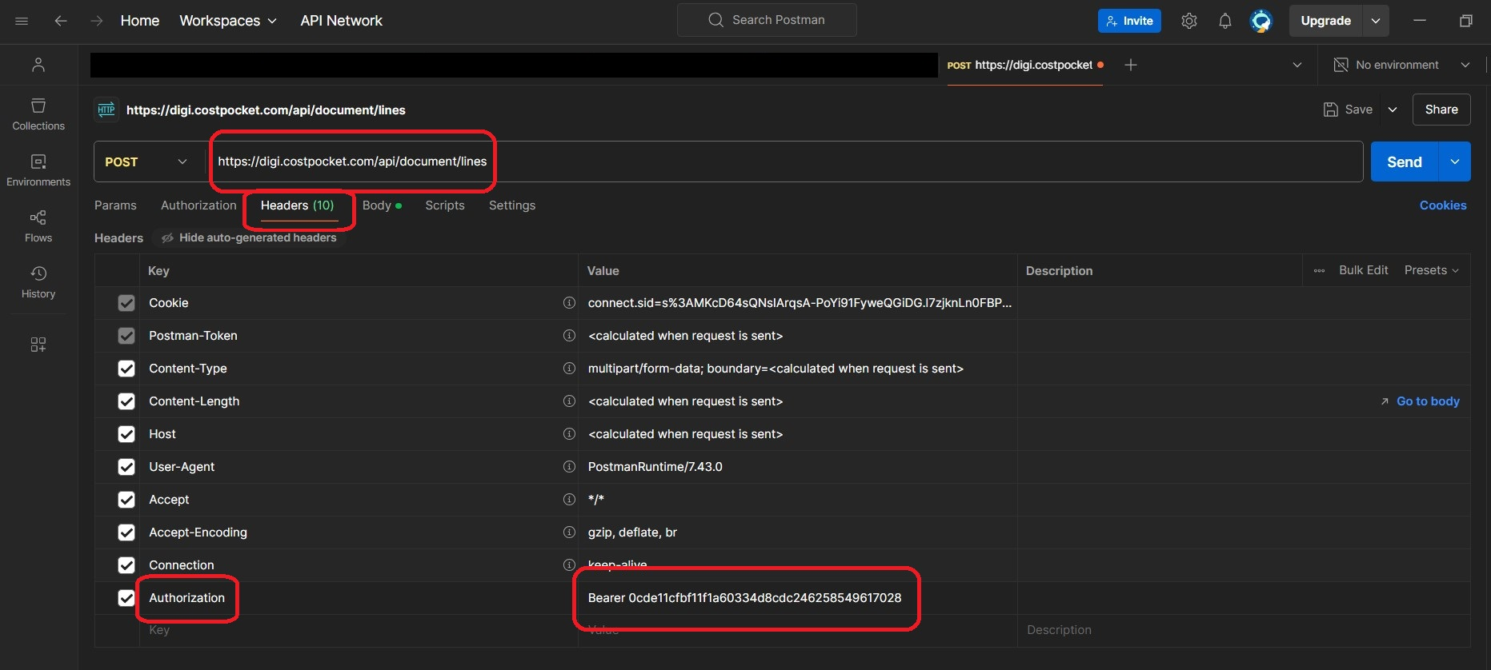Uncheck the Authorization header checkbox

pyautogui.click(x=126, y=598)
